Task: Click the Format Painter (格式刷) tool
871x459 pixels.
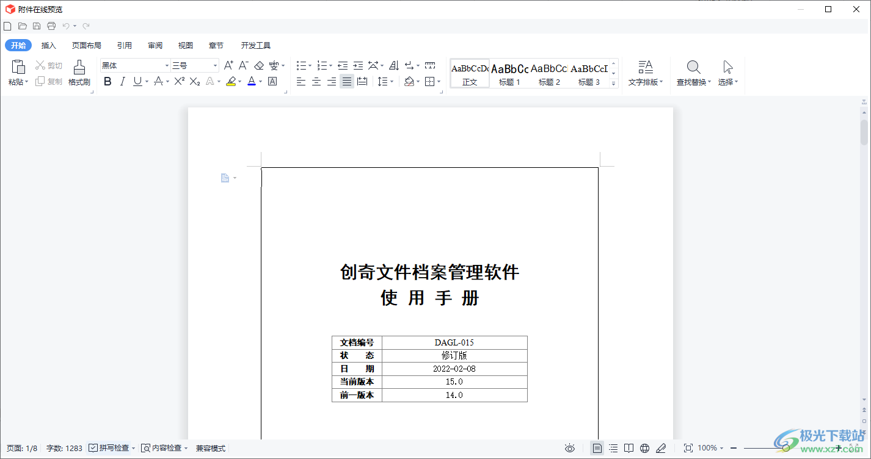Action: (79, 73)
